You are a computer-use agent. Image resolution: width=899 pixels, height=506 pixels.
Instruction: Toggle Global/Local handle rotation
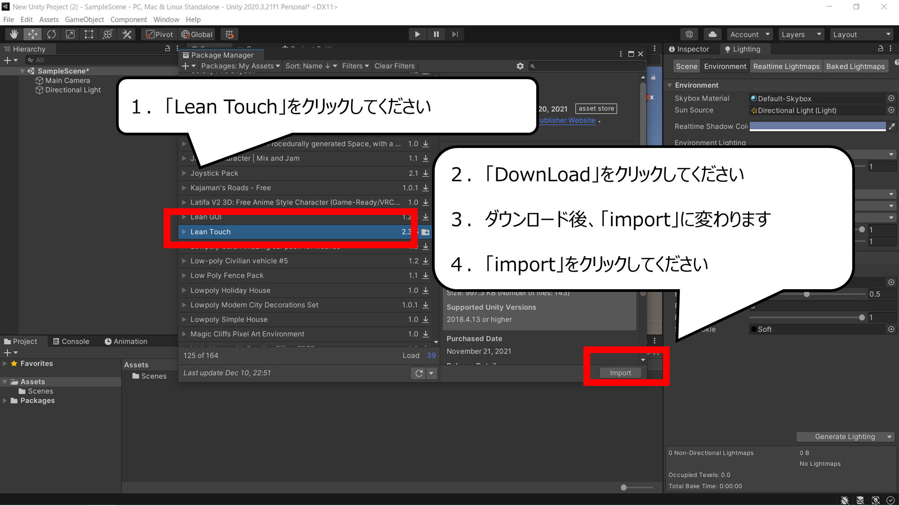[x=196, y=34]
